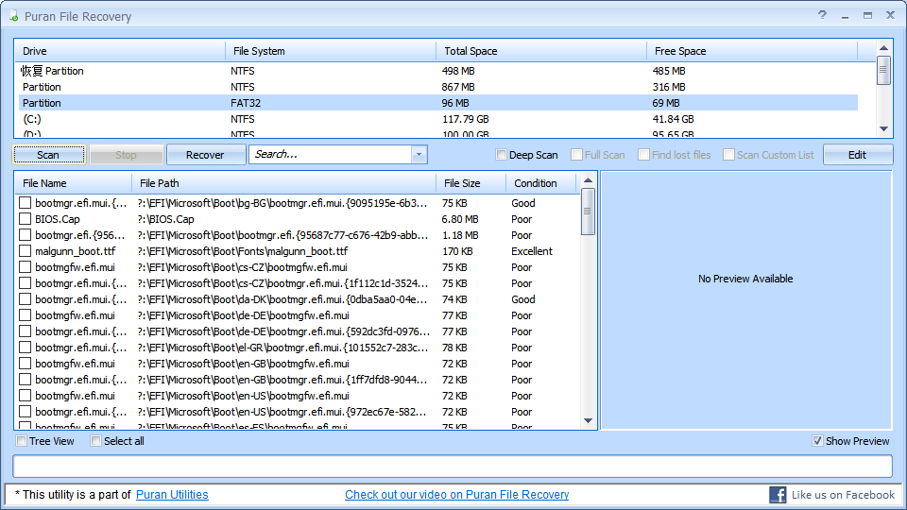Sort by the Drive column header

(120, 51)
